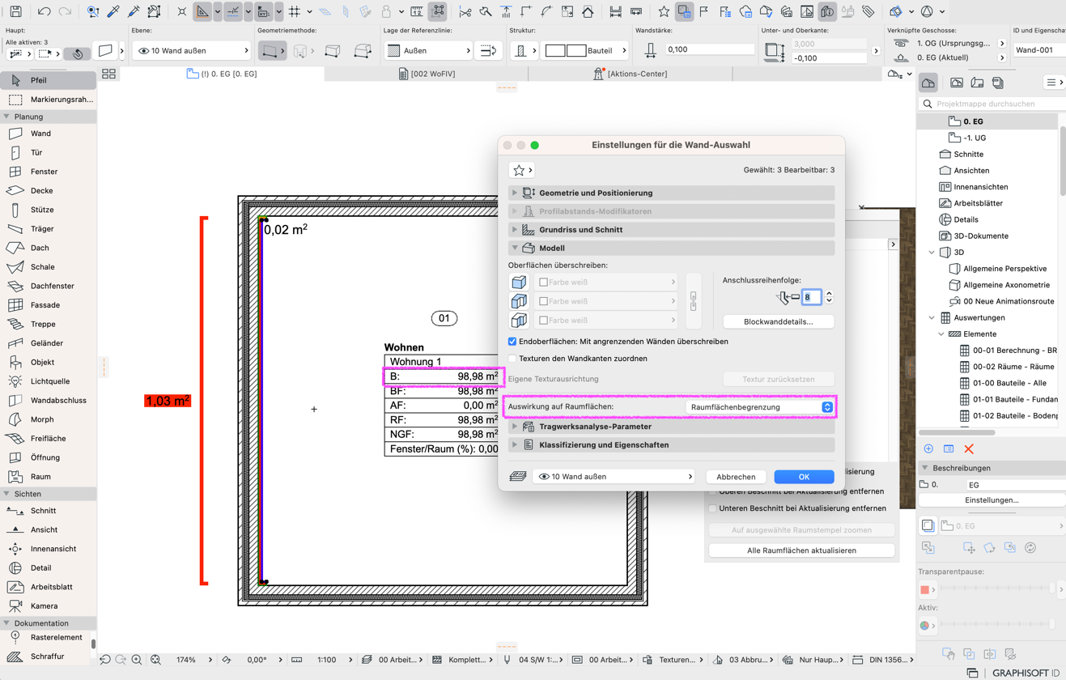
Task: Expand Klassifizierung und Eigenschaften section
Action: (x=672, y=445)
